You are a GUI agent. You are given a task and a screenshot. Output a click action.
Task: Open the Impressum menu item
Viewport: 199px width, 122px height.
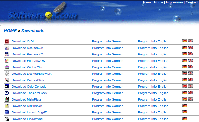click(174, 2)
